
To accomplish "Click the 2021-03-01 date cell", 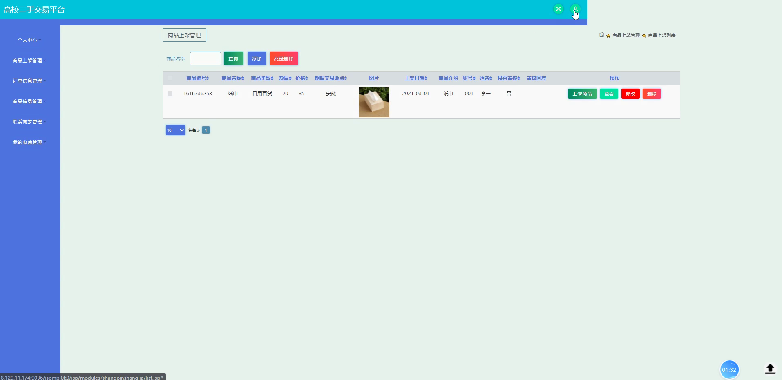I will (x=416, y=94).
